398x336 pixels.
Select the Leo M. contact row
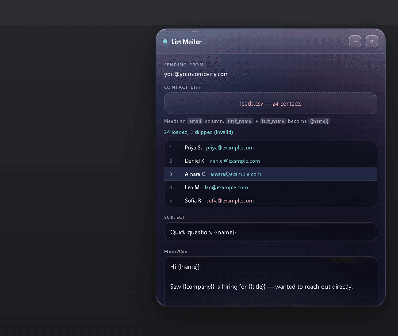pyautogui.click(x=271, y=187)
